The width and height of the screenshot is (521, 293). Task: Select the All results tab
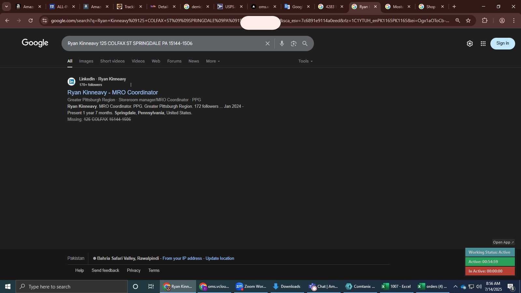click(70, 61)
